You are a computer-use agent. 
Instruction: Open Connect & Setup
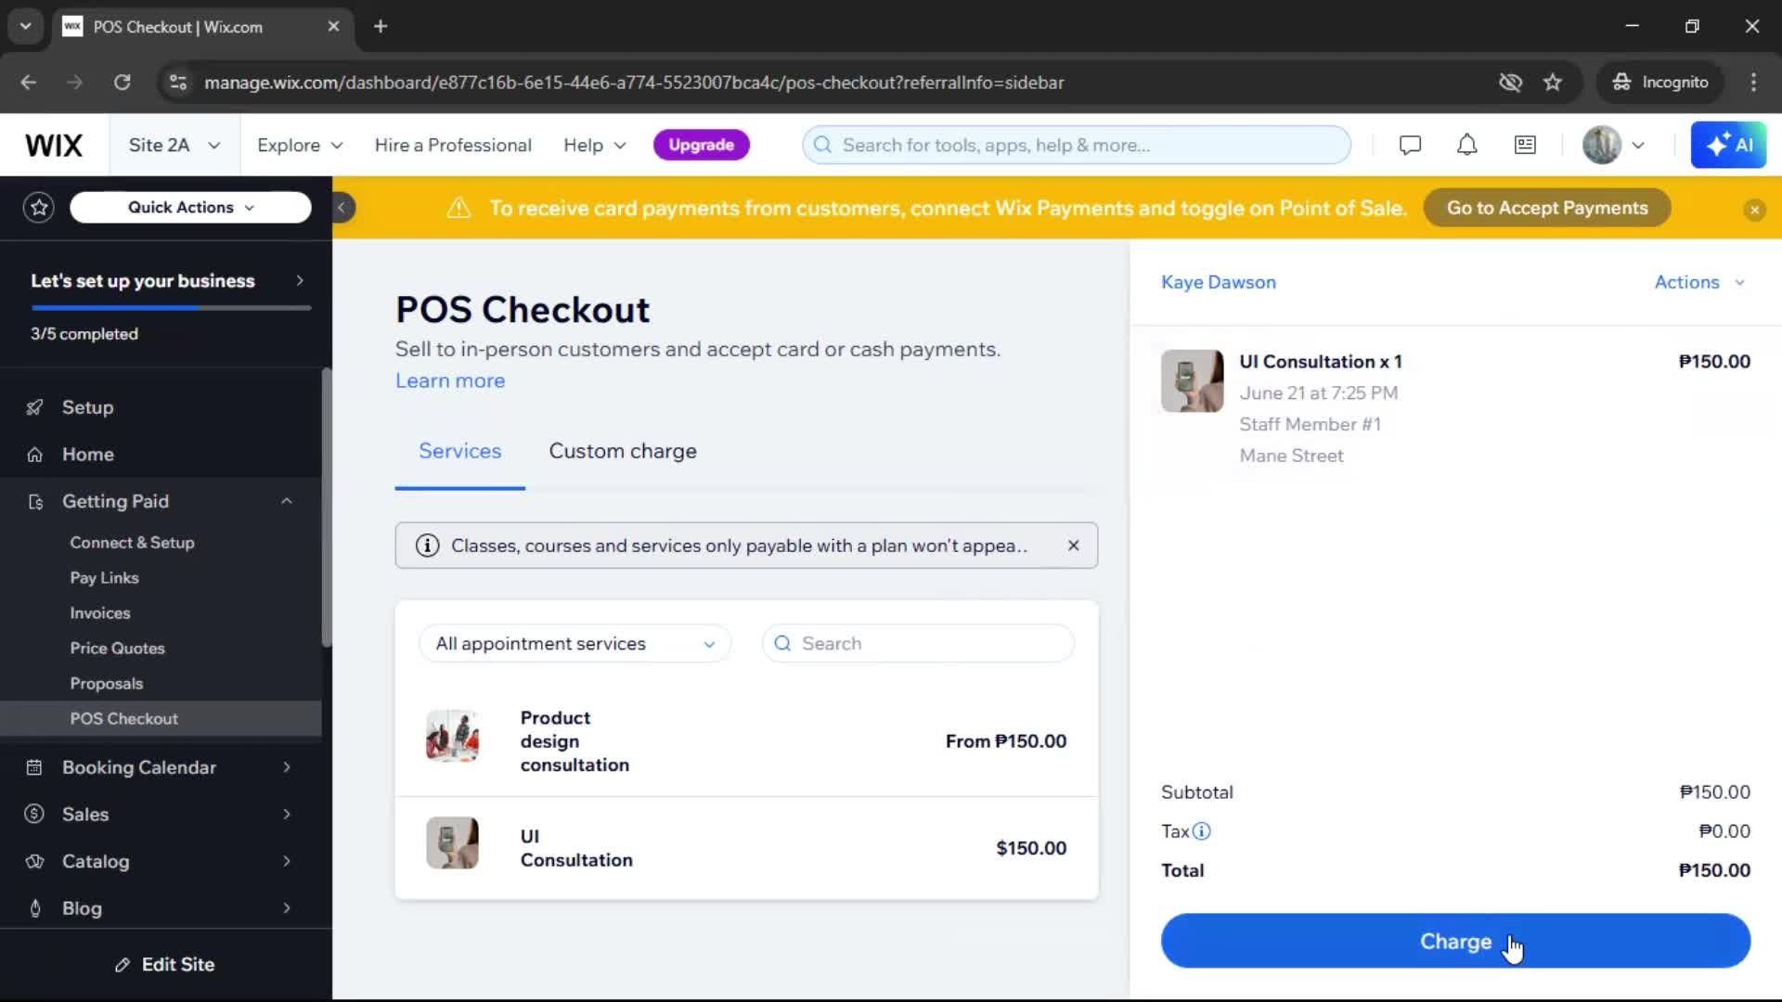[x=132, y=543]
